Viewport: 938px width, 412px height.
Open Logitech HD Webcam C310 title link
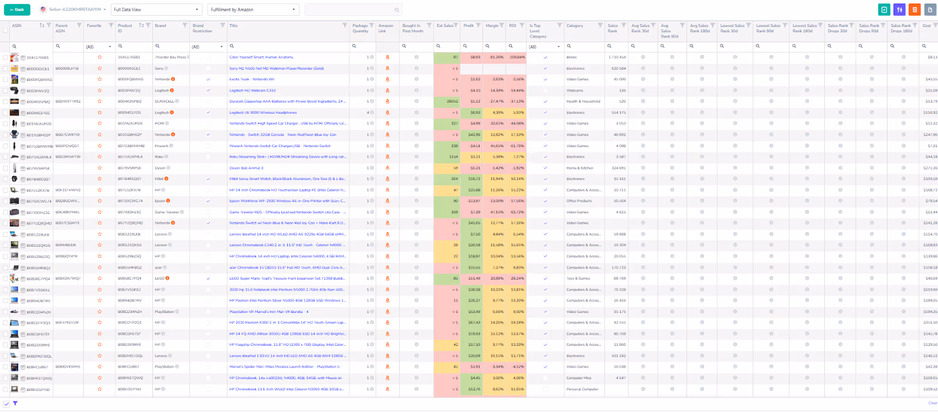point(252,90)
